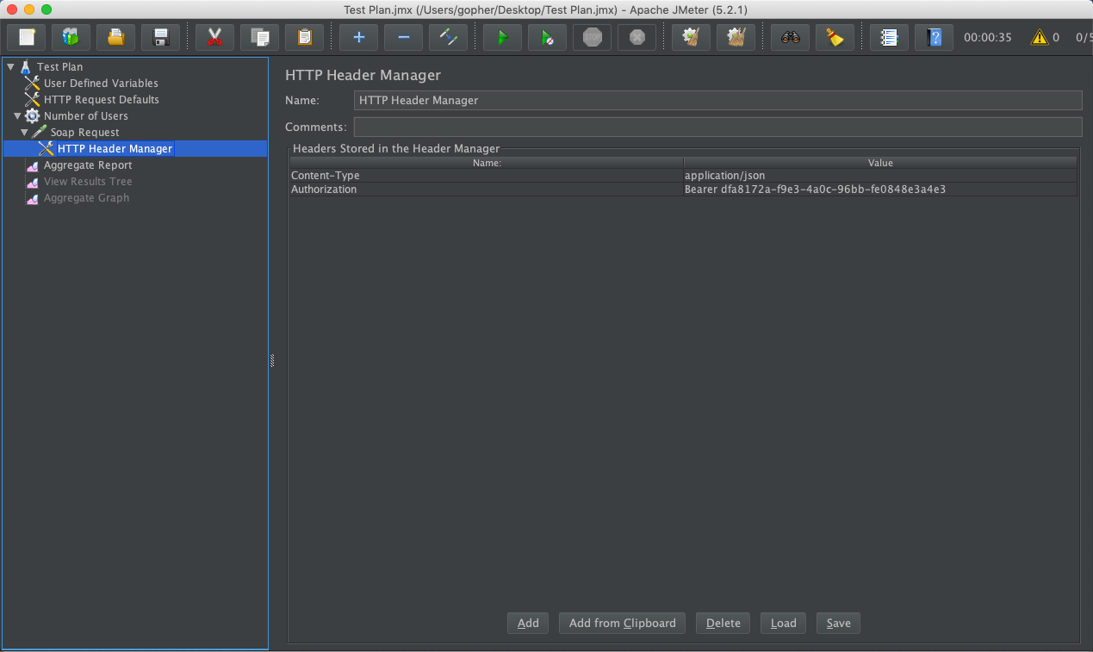
Task: Select disabled Aggregate Graph item
Action: [x=86, y=197]
